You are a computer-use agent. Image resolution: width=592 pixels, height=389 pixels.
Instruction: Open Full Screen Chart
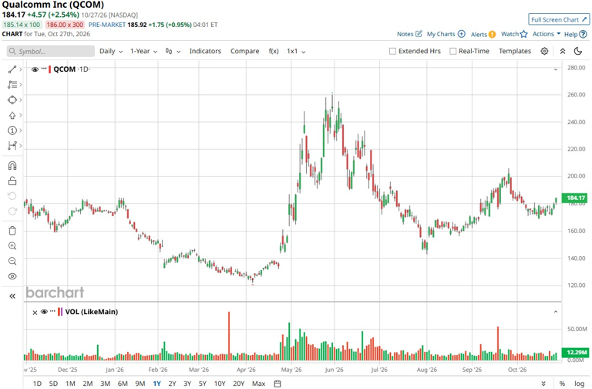pyautogui.click(x=559, y=19)
